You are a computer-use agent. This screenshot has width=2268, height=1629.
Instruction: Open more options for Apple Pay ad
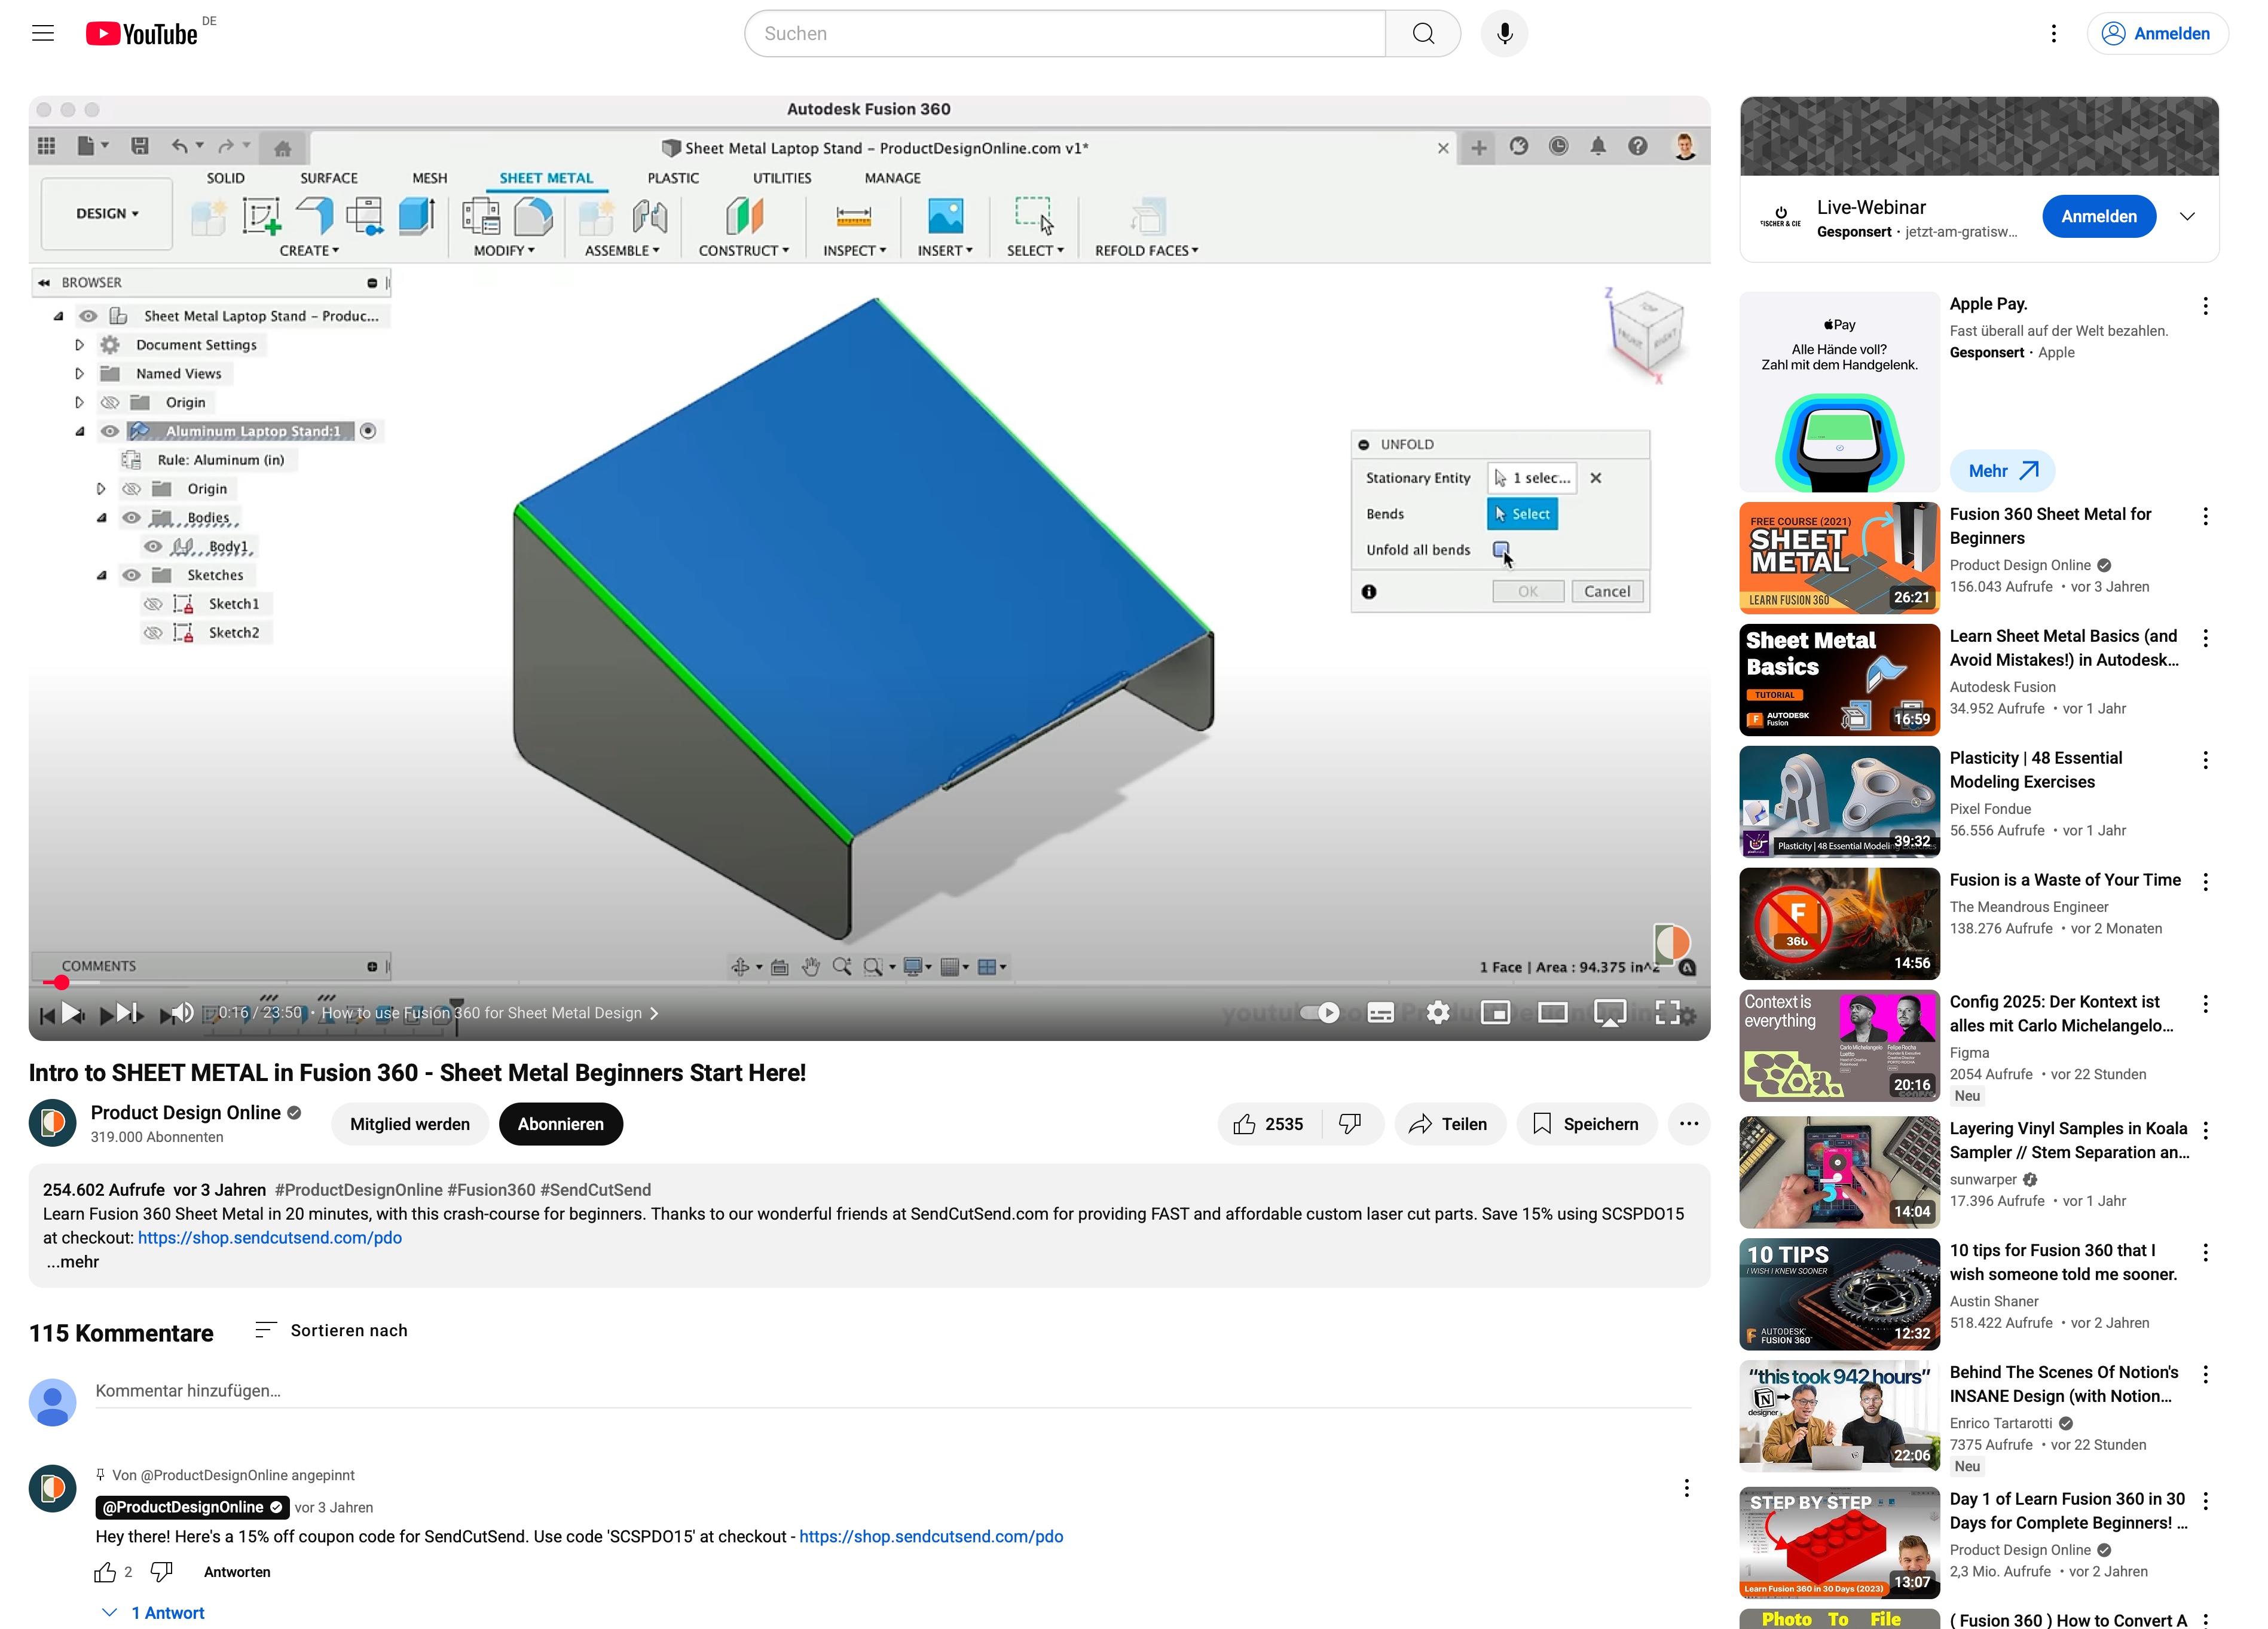tap(2205, 306)
